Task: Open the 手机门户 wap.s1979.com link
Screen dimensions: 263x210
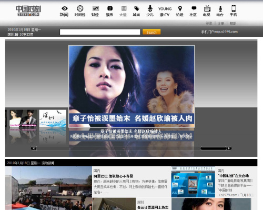Action: [219, 32]
